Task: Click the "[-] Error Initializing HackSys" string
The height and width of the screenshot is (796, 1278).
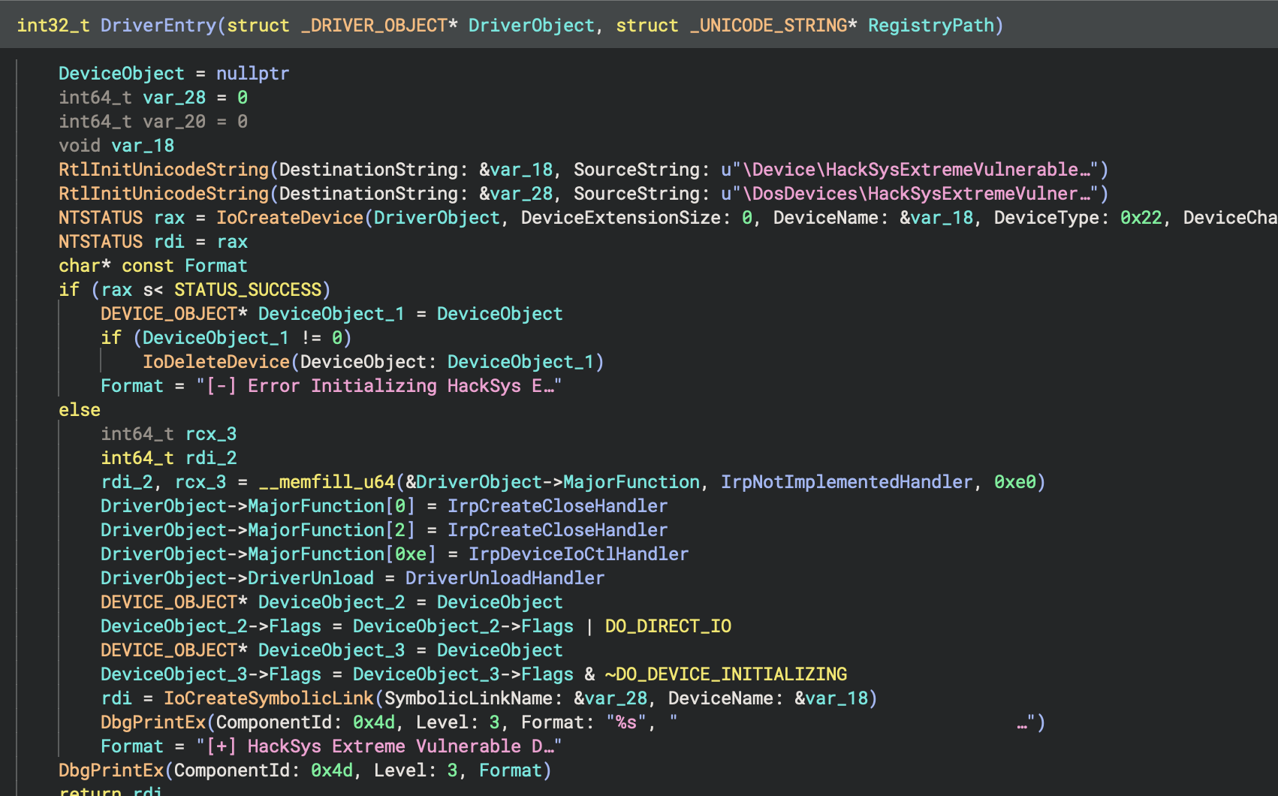Action: pyautogui.click(x=379, y=386)
